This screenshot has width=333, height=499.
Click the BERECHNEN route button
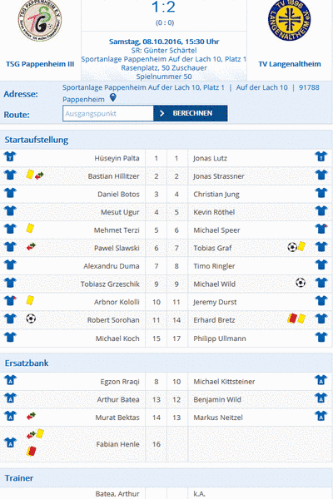click(191, 113)
